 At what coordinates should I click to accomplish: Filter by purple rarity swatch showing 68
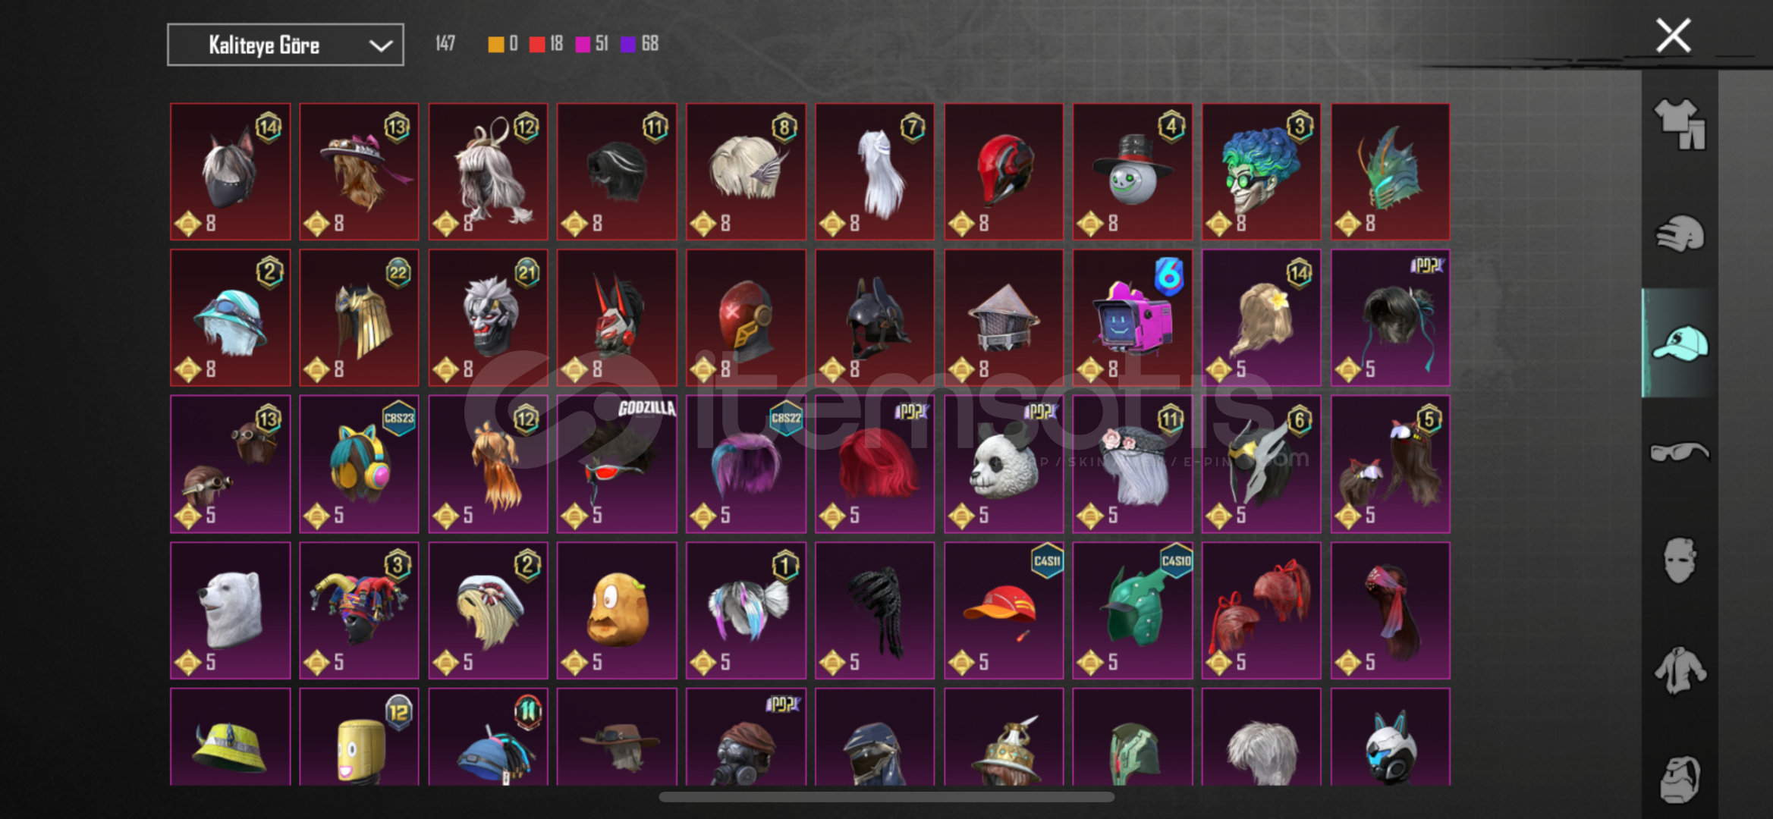click(x=639, y=44)
